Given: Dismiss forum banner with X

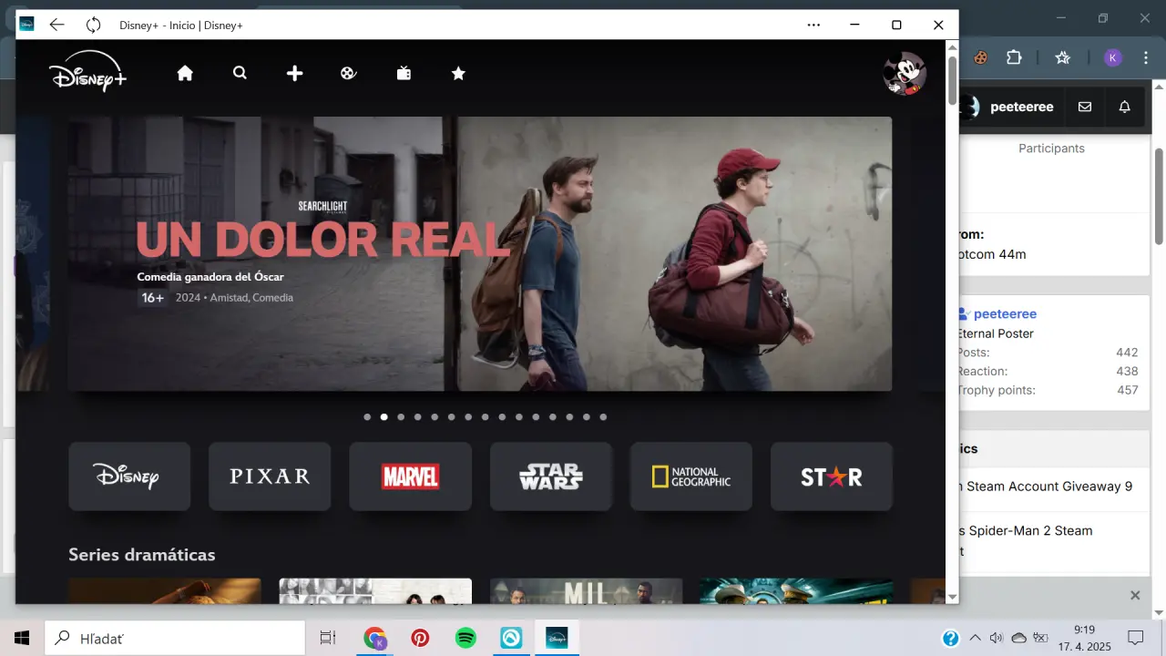Looking at the screenshot, I should tap(1135, 595).
